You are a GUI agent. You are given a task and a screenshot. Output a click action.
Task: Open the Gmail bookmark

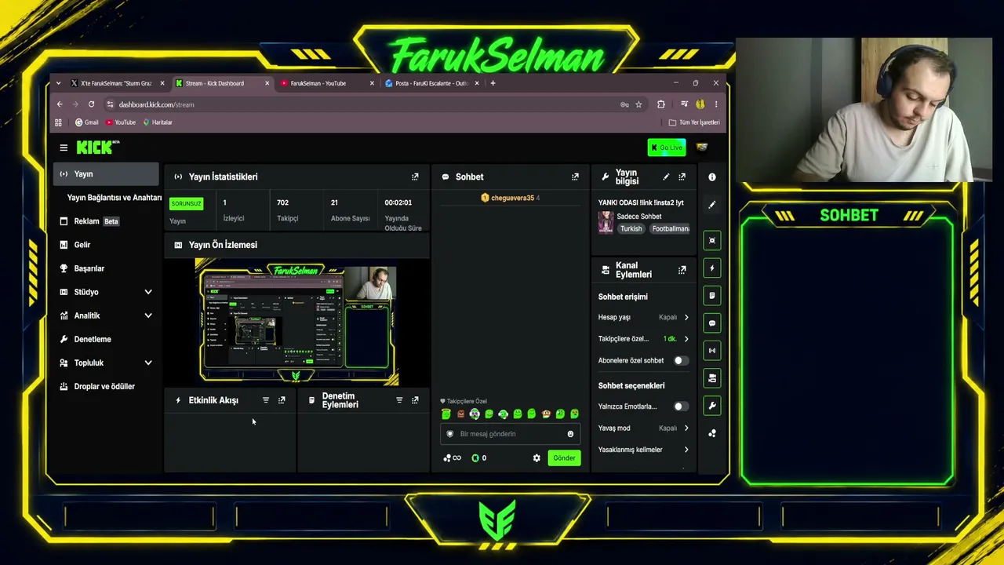[x=87, y=122]
